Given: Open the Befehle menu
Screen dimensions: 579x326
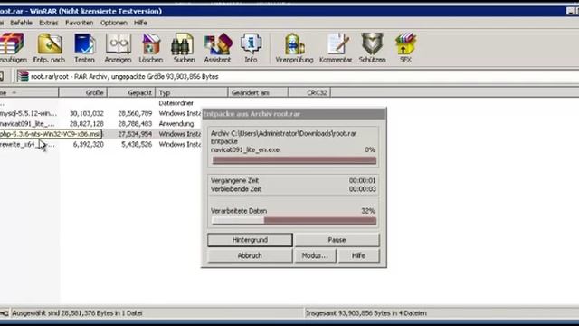Looking at the screenshot, I should 21,23.
